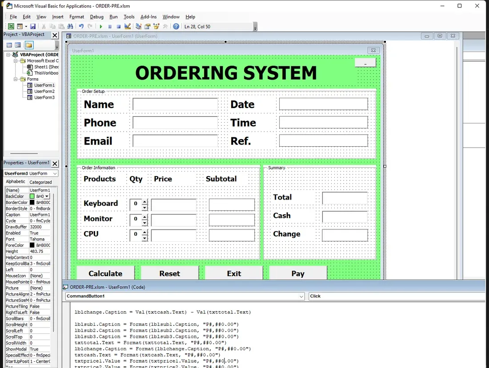
Task: Open the Insert UserForm dropdown arrow
Action: (26, 27)
